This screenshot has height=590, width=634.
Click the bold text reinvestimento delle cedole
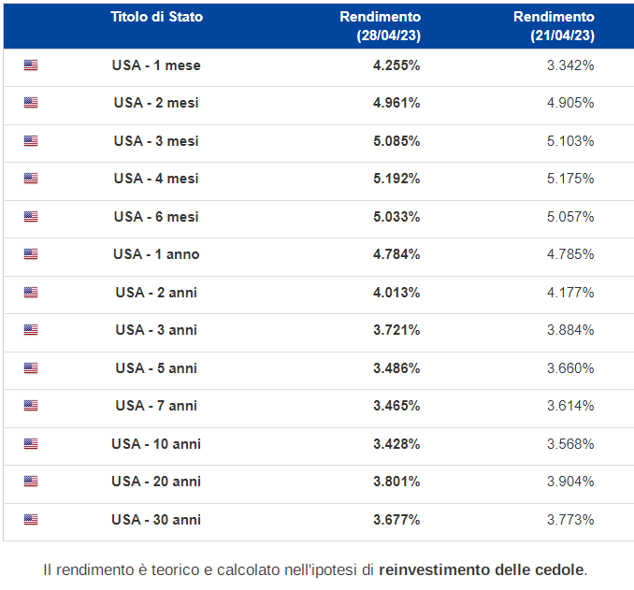point(482,568)
